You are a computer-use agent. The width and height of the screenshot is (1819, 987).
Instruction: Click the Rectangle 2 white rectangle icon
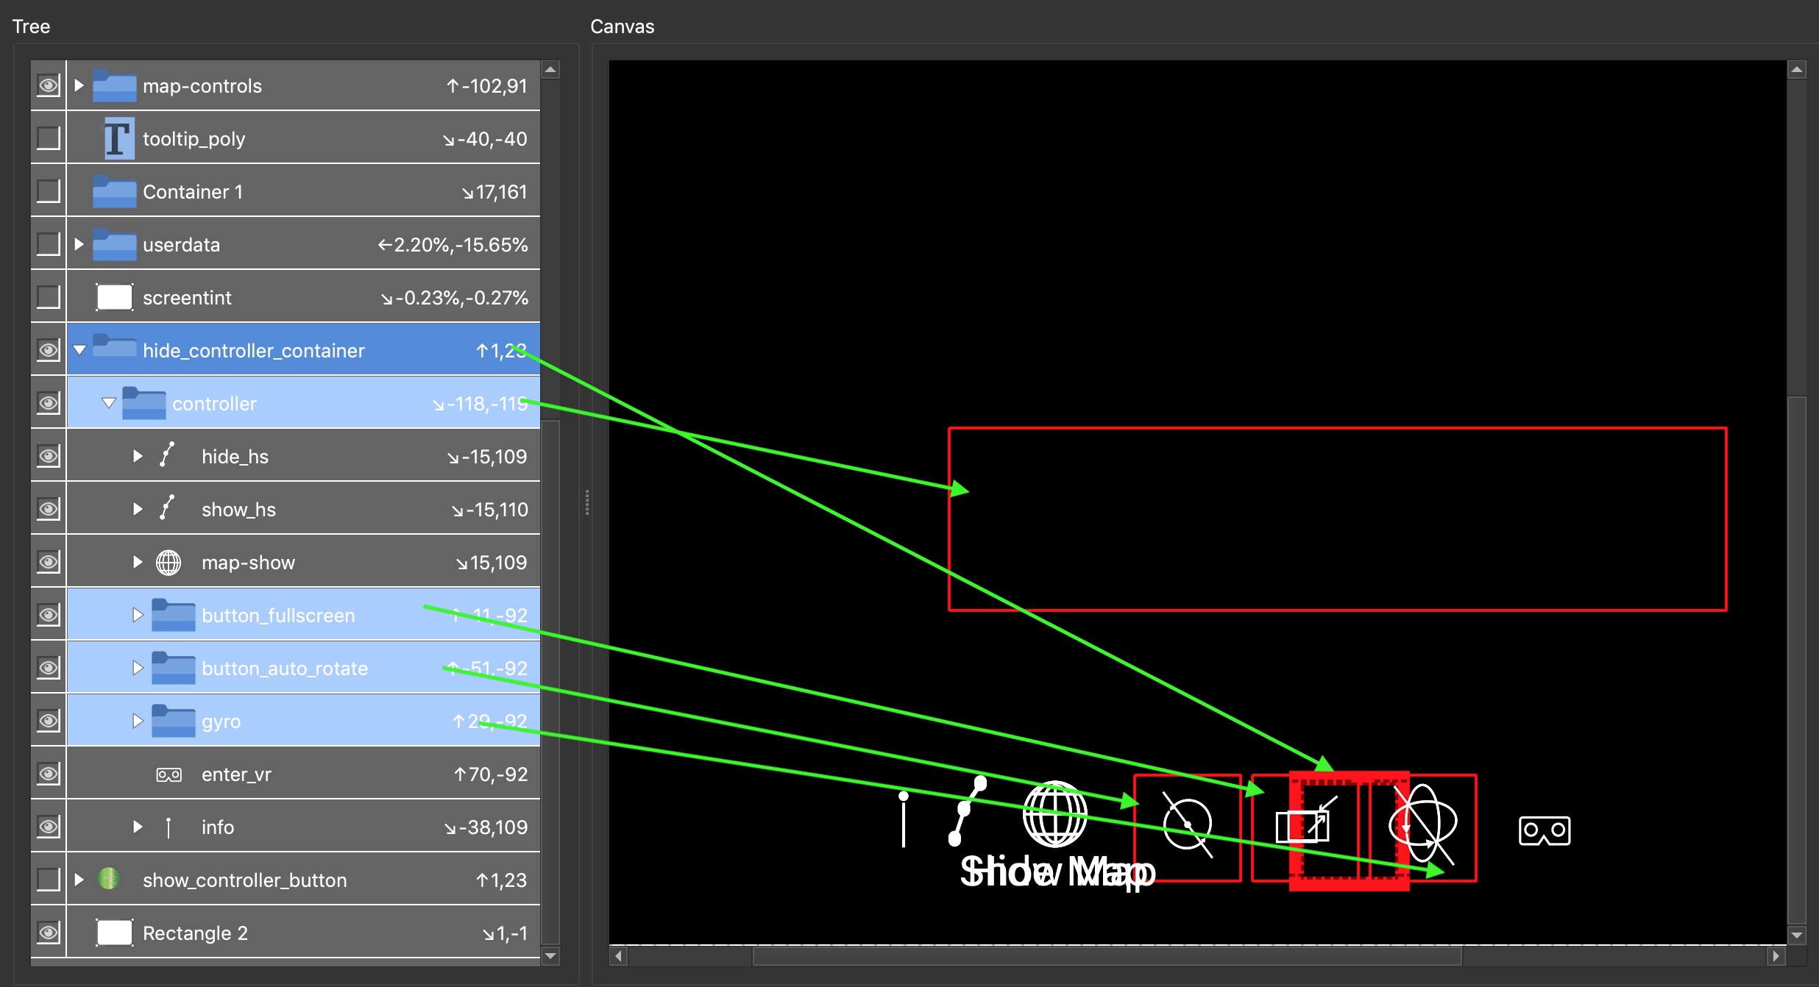(114, 933)
